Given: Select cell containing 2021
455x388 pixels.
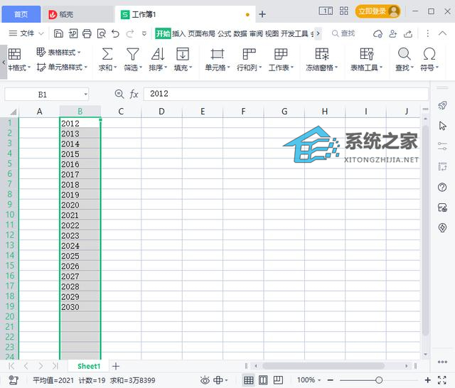Looking at the screenshot, I should click(x=80, y=215).
